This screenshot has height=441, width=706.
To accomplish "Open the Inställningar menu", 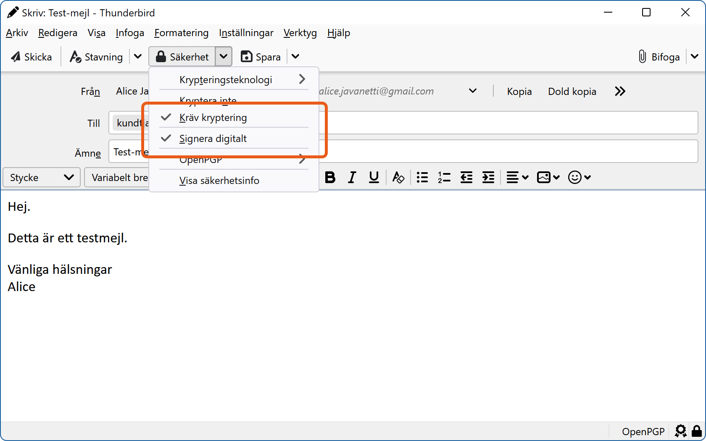I will tap(246, 33).
